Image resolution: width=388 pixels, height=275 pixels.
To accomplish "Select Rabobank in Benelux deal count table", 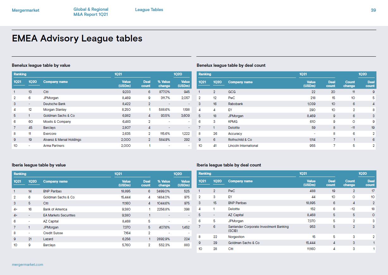I will (x=236, y=104).
